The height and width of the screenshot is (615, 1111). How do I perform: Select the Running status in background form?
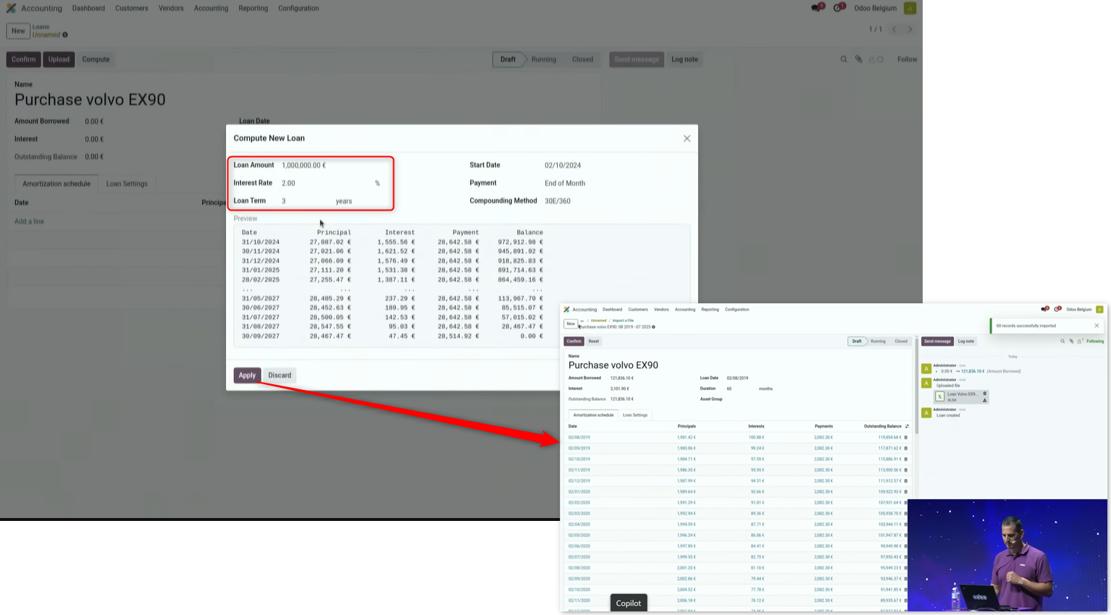tap(544, 59)
